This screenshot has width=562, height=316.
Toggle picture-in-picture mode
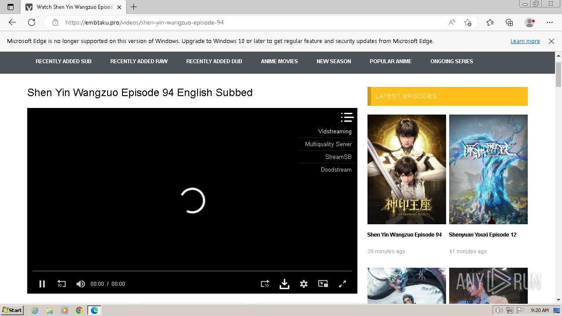[x=323, y=284]
